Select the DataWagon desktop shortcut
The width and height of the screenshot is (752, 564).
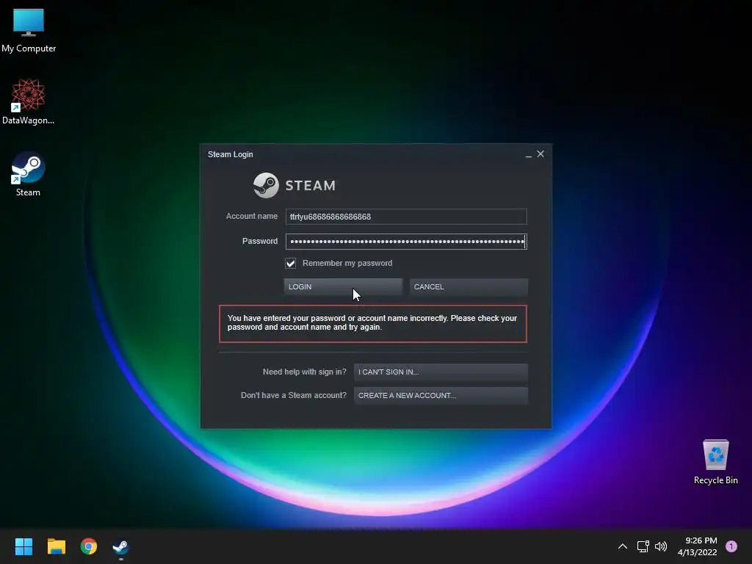pyautogui.click(x=29, y=101)
